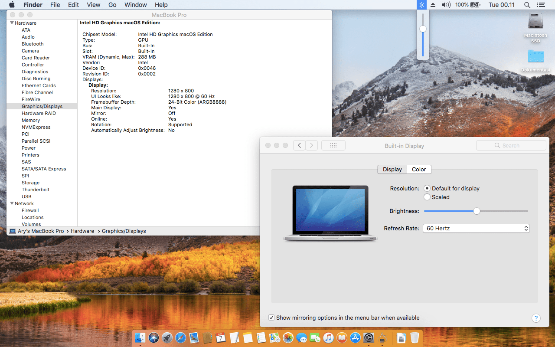This screenshot has width=555, height=347.
Task: Select the Dokumentasi folder on the desktop
Action: [535, 61]
